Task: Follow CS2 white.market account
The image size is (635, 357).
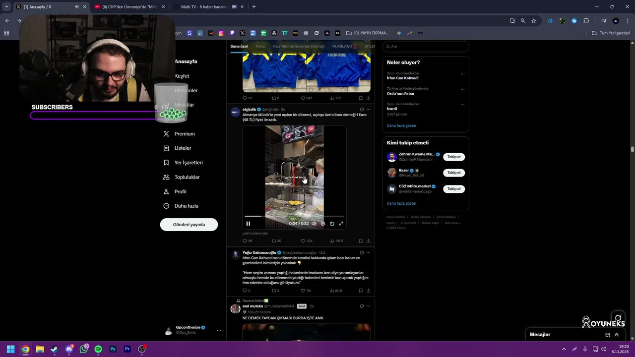Action: click(454, 189)
